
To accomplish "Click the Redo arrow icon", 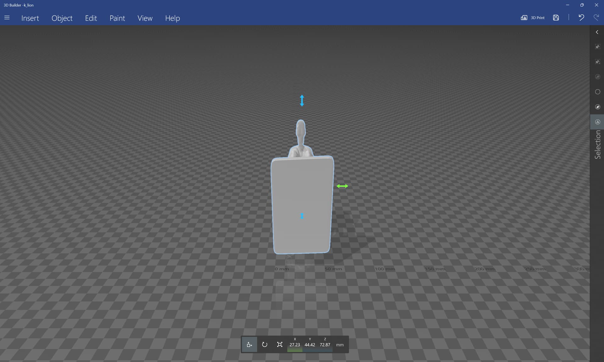I will tap(596, 18).
